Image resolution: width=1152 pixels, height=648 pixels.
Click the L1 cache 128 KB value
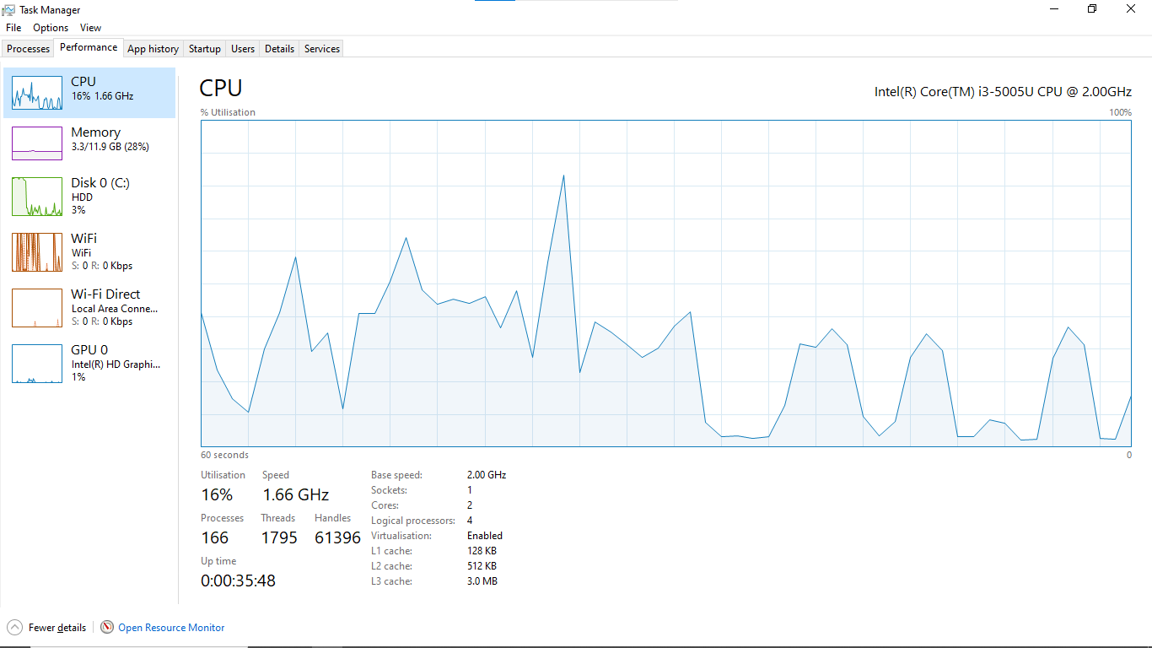point(482,551)
